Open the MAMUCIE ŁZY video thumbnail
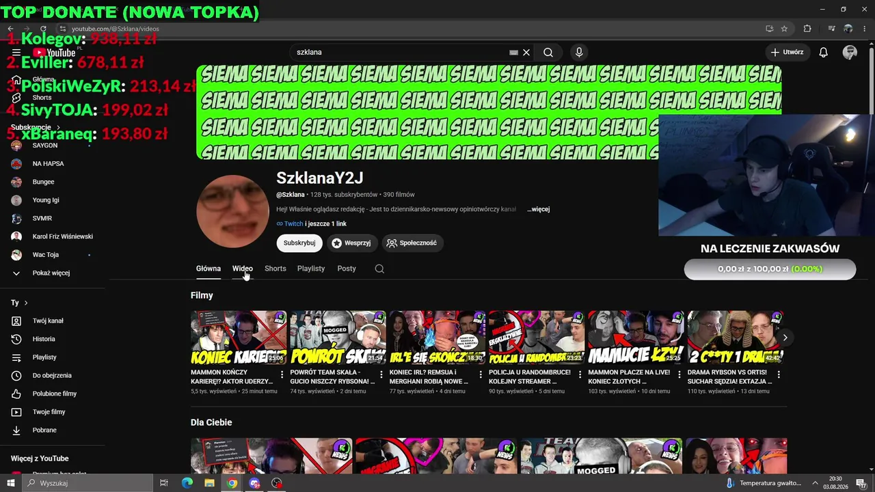 (x=636, y=338)
